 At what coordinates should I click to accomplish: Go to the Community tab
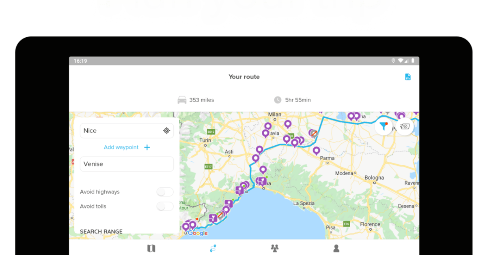coord(275,248)
